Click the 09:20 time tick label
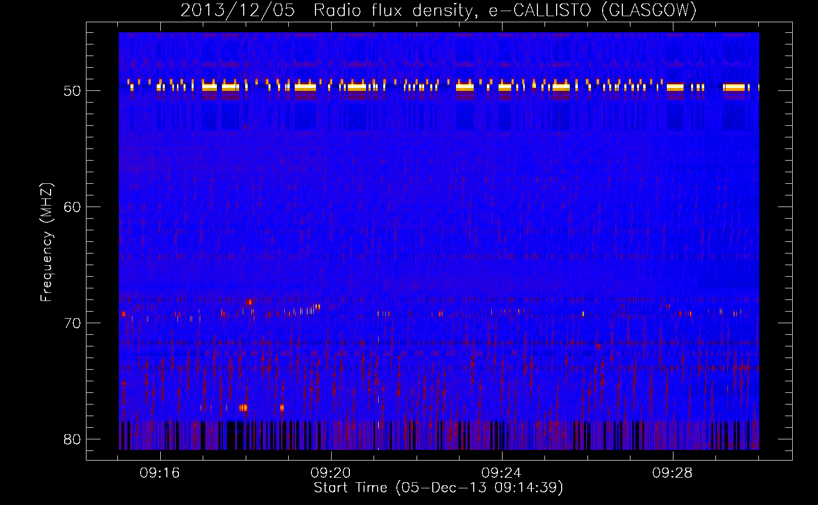Viewport: 818px width, 505px height. click(x=331, y=473)
